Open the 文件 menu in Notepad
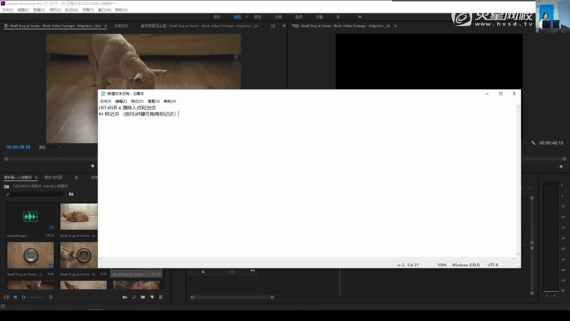570x321 pixels. coord(105,100)
